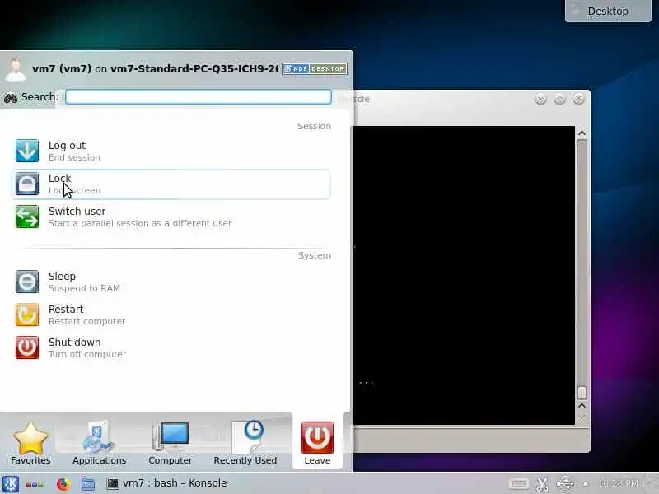Open the Klipper scissors tray icon
The height and width of the screenshot is (494, 659).
coord(542,484)
